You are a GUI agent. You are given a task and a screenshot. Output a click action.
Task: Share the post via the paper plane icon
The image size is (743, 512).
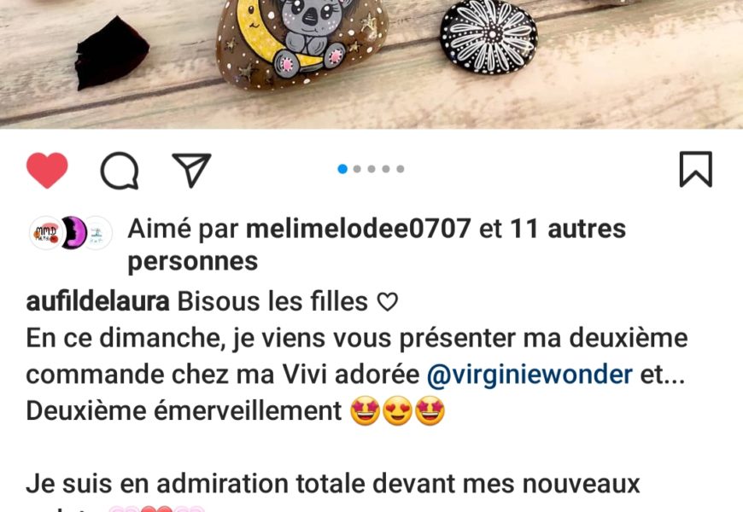click(x=191, y=170)
